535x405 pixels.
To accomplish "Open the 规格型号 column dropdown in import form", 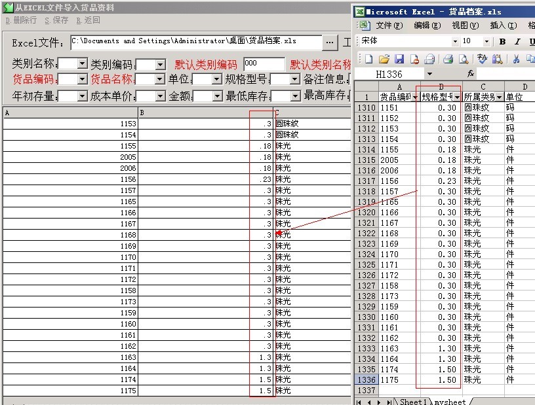I will [x=294, y=79].
